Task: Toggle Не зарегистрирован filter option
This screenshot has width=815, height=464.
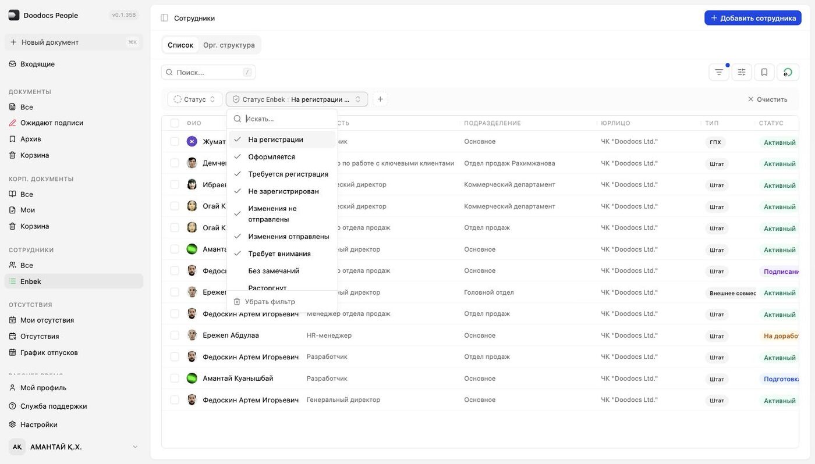Action: click(282, 191)
